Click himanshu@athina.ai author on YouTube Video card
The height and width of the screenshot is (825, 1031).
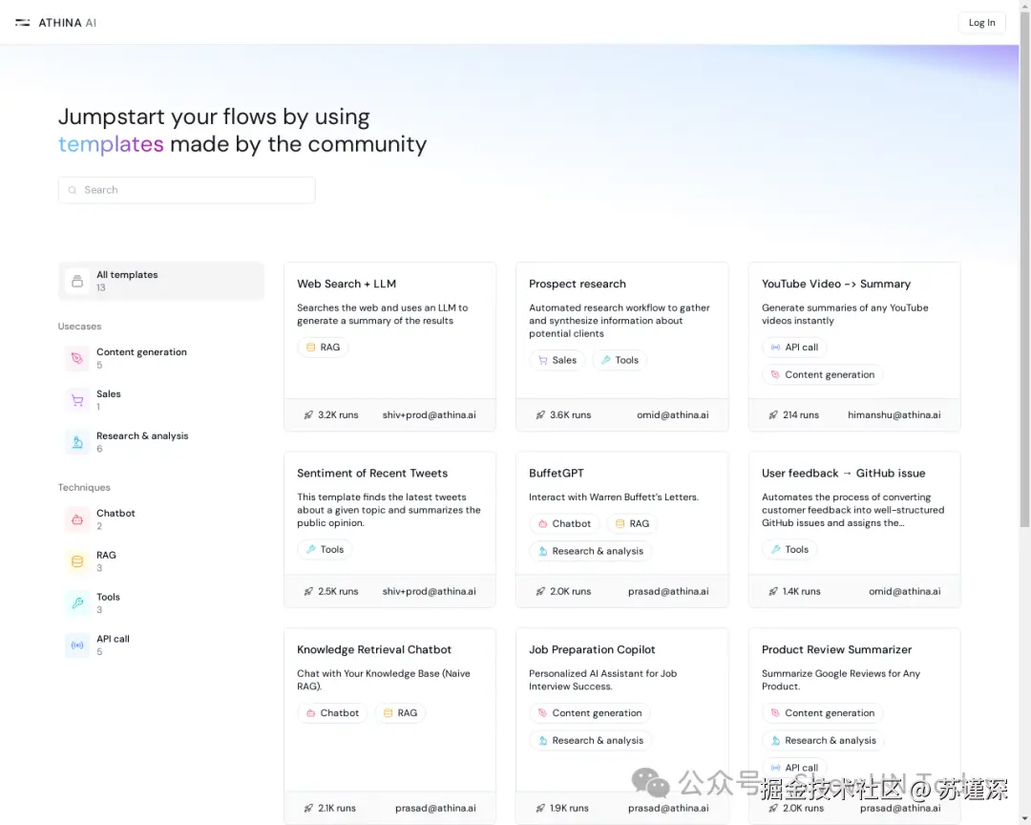tap(894, 415)
